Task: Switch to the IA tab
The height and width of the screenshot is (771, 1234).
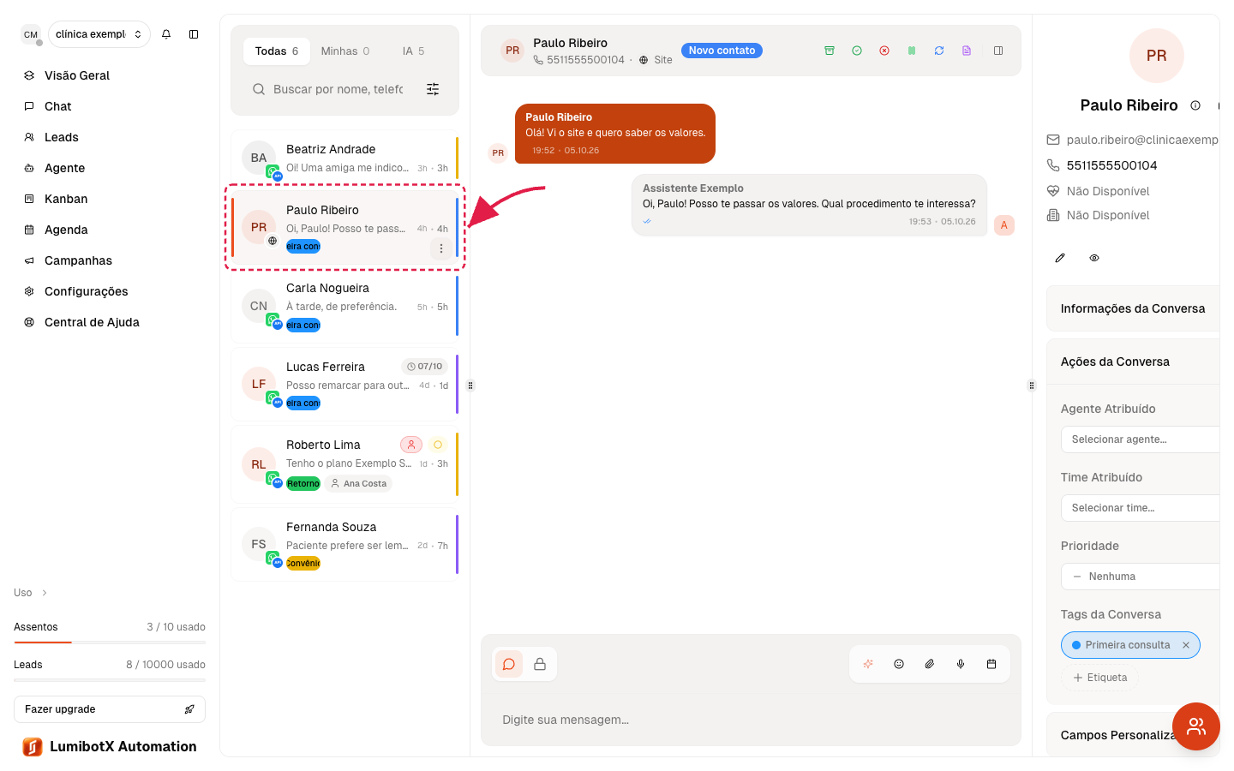Action: (413, 51)
